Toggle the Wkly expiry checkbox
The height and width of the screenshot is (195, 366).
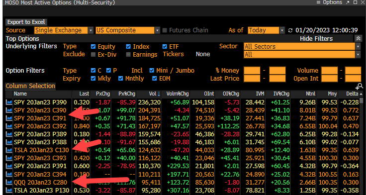(x=93, y=79)
